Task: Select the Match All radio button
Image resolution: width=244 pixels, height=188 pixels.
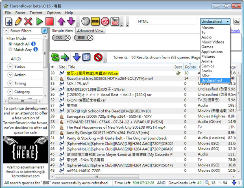Action: click(x=11, y=44)
